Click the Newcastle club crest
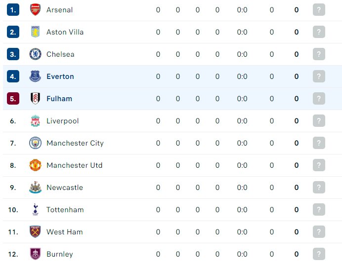 click(x=35, y=187)
